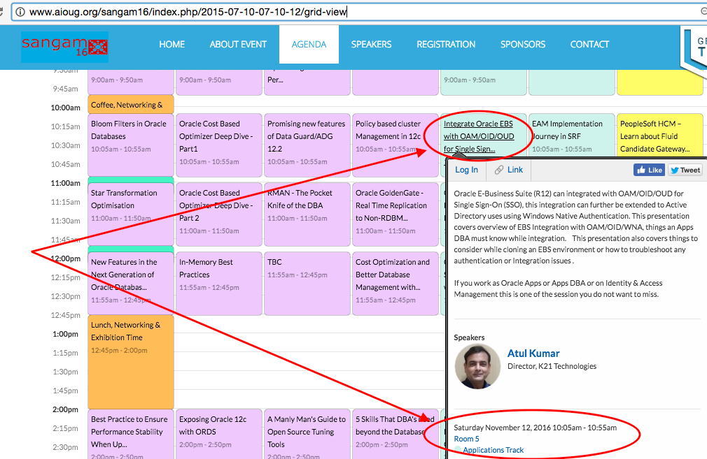Click the 1:00pm time label
This screenshot has height=459, width=707.
coord(65,334)
